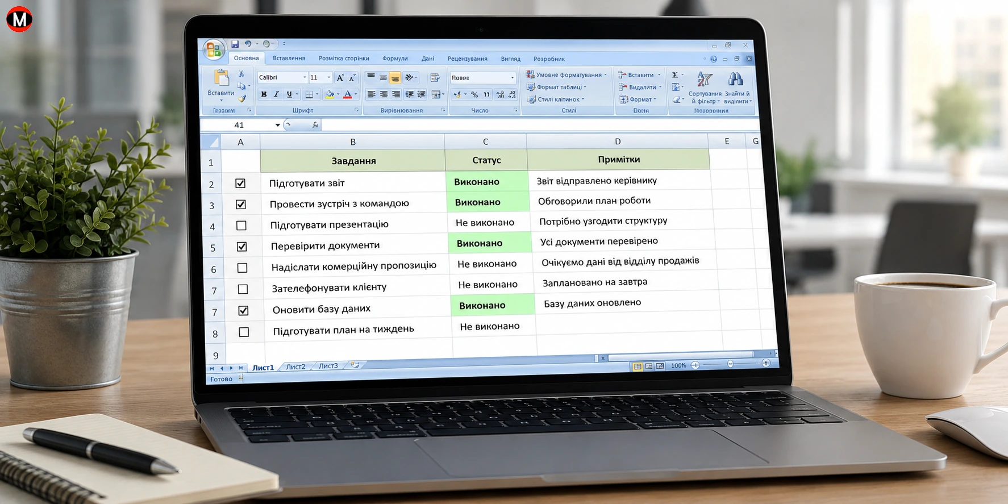Switch to the Лист2 sheet tab
This screenshot has width=1008, height=504.
[x=295, y=366]
